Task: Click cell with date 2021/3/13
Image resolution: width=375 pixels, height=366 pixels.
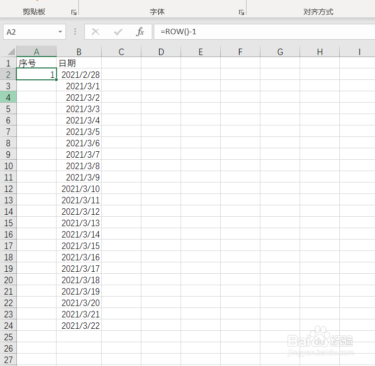Action: pos(79,223)
